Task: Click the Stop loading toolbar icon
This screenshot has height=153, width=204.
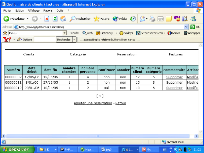Action: point(47,19)
